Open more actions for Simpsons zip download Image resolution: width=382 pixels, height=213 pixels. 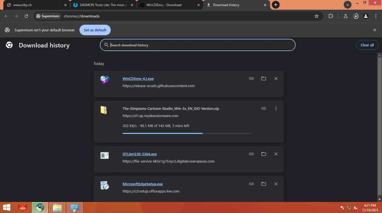coord(276,108)
